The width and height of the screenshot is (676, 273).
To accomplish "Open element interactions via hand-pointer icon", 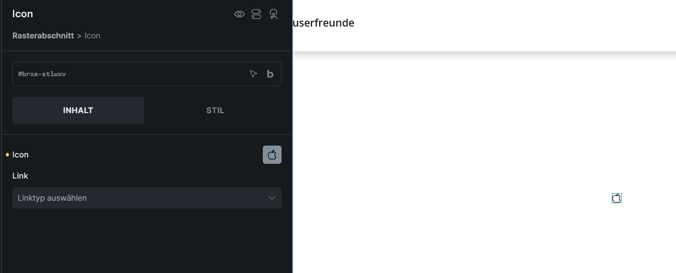I will (x=274, y=14).
